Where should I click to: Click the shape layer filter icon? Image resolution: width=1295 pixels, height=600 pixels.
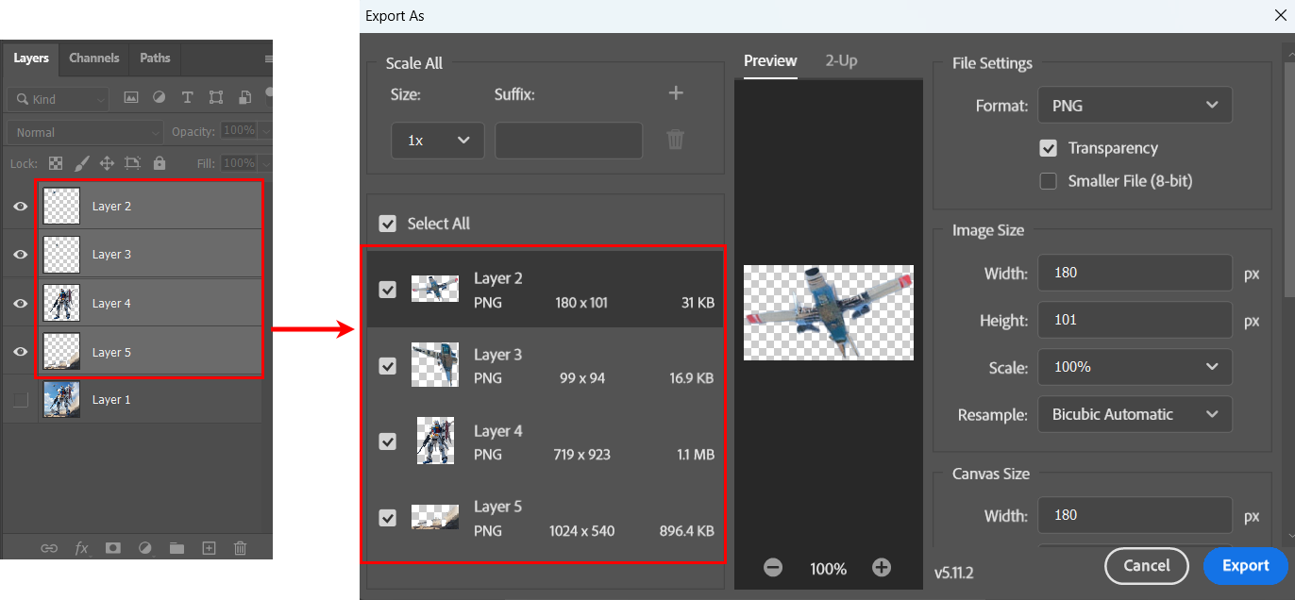point(216,98)
